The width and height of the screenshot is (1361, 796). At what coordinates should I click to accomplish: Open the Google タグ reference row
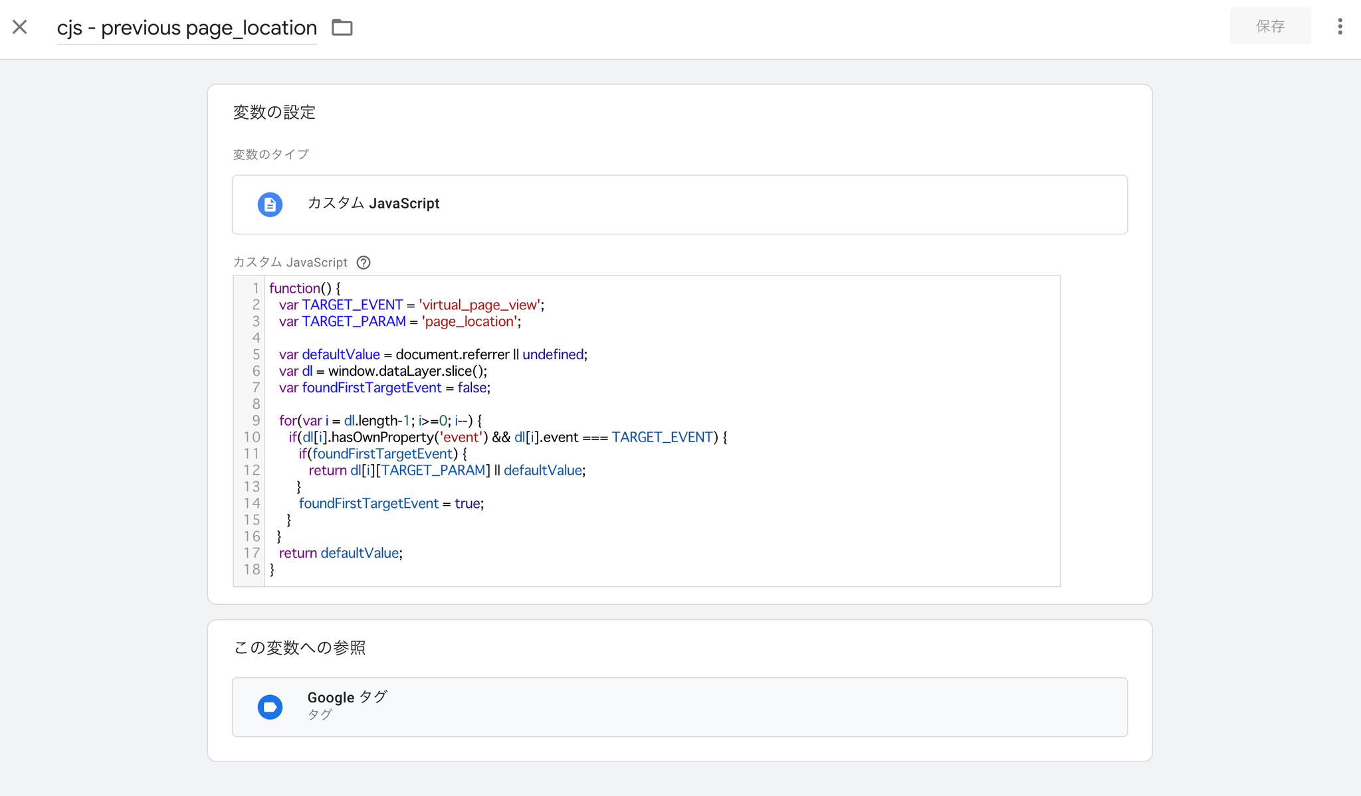tap(680, 707)
